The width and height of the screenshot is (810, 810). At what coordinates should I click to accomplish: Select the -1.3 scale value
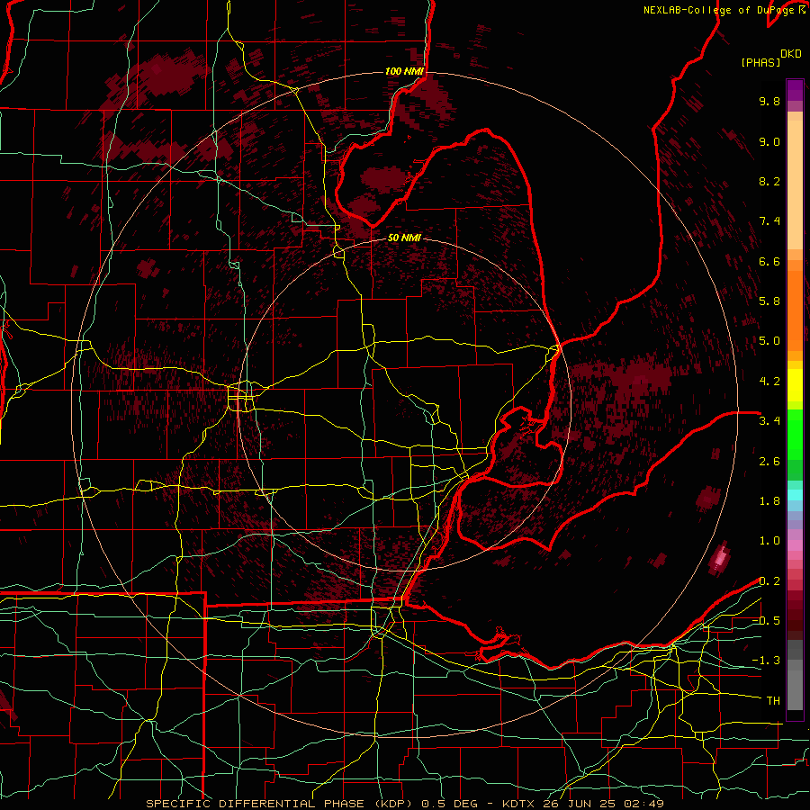click(x=766, y=661)
